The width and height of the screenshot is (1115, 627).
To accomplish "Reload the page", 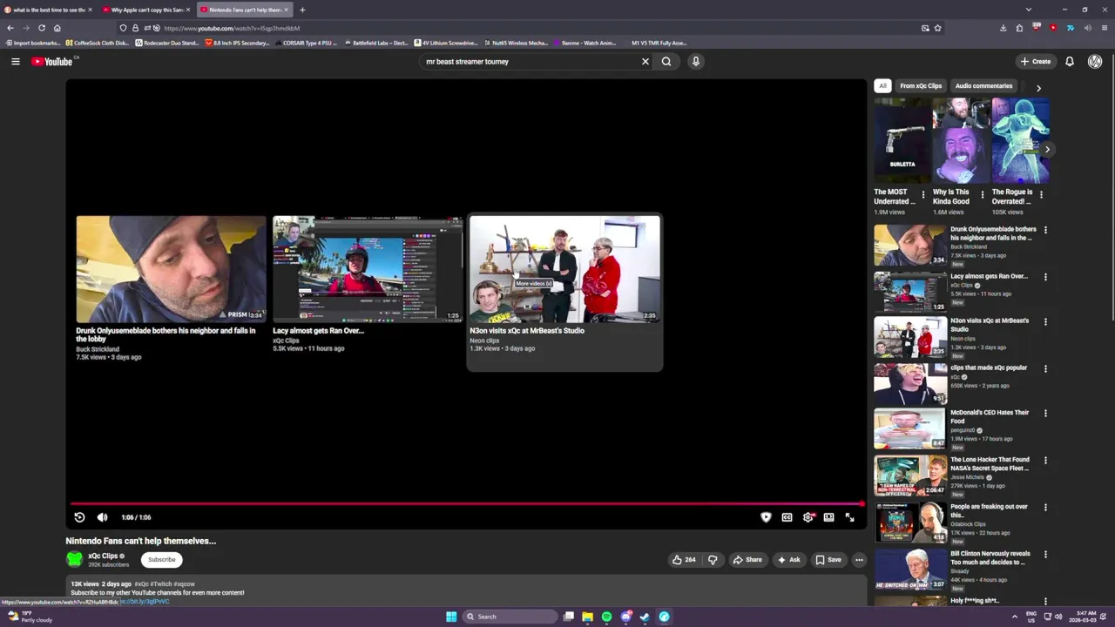I will pos(41,28).
